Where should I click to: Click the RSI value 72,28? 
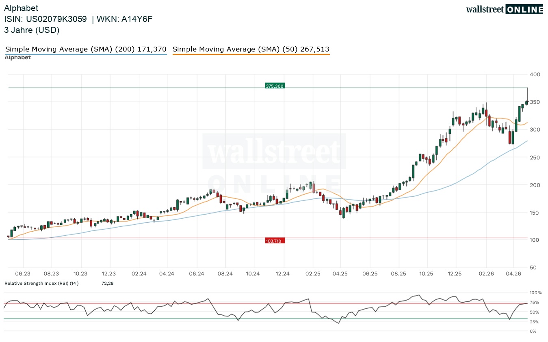click(x=107, y=283)
